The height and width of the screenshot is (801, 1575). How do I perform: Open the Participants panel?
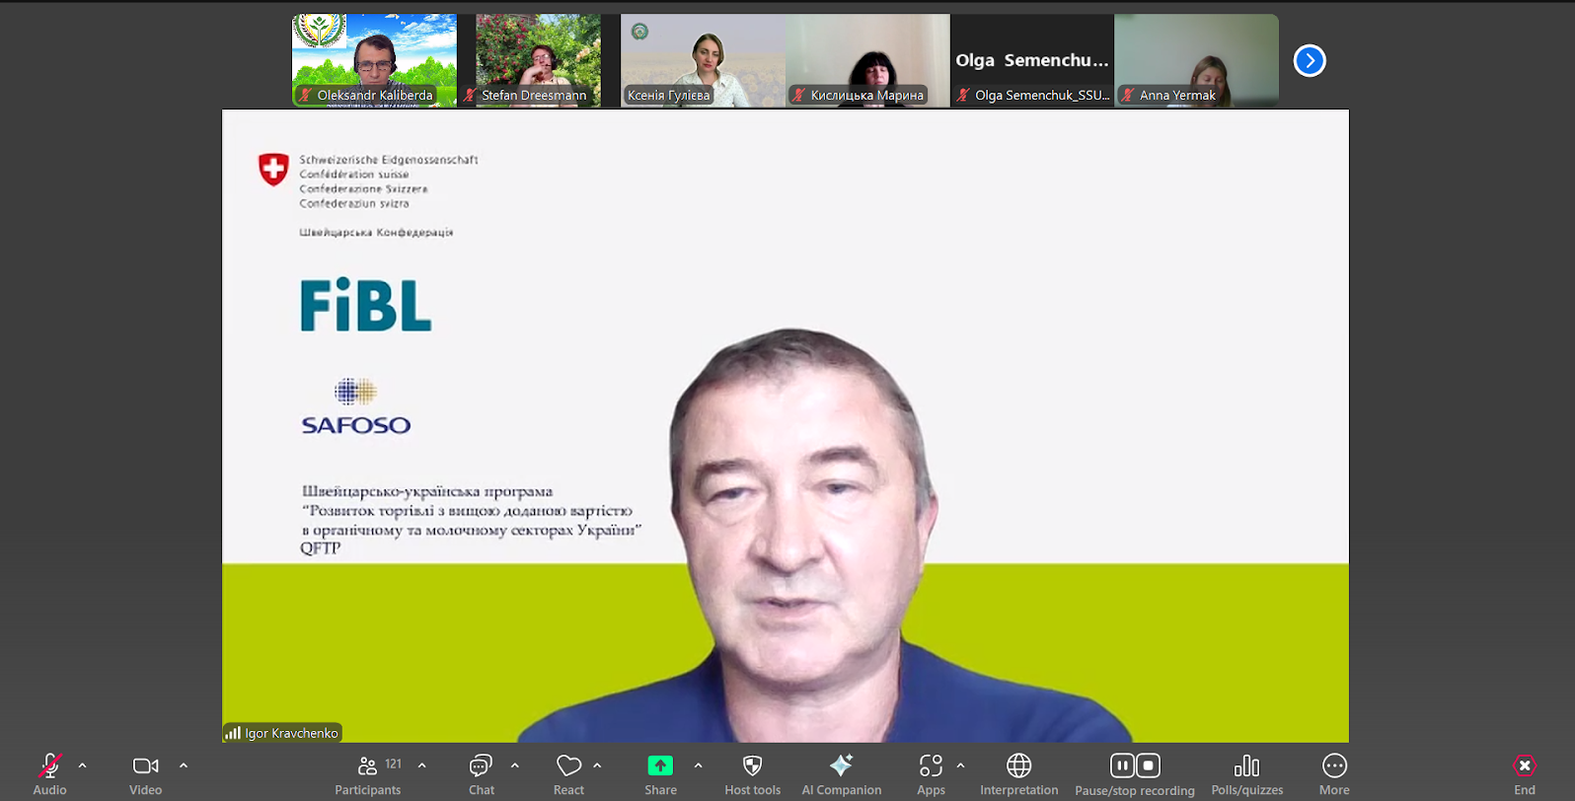367,774
